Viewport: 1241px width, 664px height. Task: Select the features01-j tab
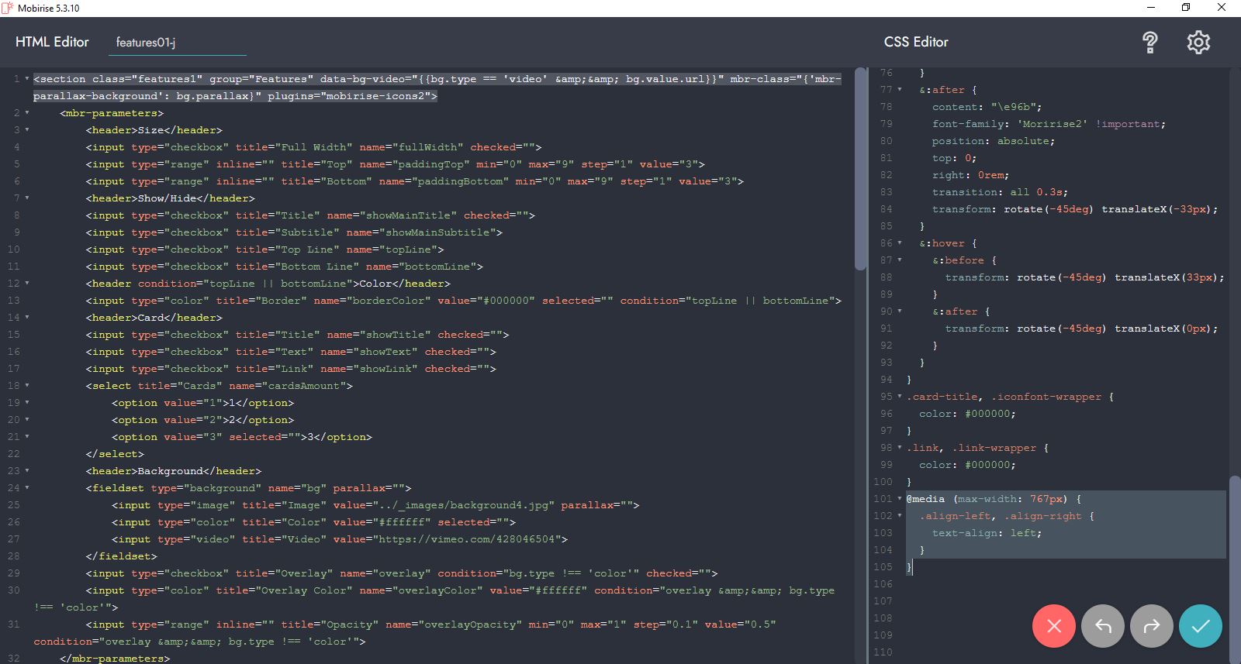146,43
